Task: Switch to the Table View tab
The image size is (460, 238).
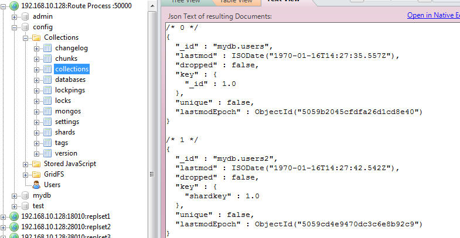Action: [x=237, y=2]
